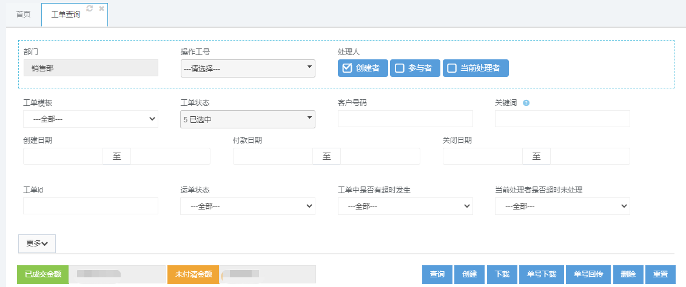Image resolution: width=686 pixels, height=287 pixels.
Task: Click the 删除 button
Action: click(628, 274)
